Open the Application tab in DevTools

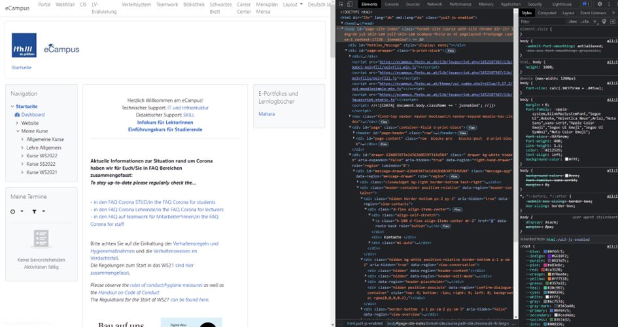coord(510,4)
